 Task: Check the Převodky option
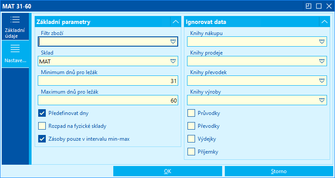pyautogui.click(x=191, y=126)
